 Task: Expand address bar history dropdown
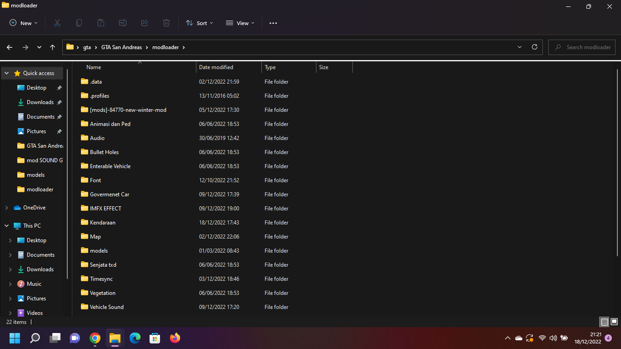(520, 47)
